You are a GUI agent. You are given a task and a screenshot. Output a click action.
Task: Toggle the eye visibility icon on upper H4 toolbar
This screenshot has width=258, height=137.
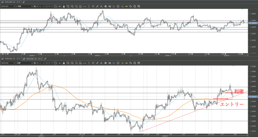tap(110, 6)
